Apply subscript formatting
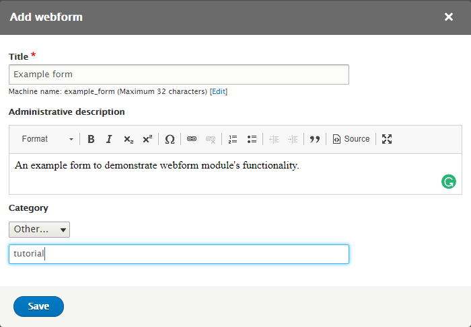Screen dimensions: 471x327 click(x=129, y=139)
